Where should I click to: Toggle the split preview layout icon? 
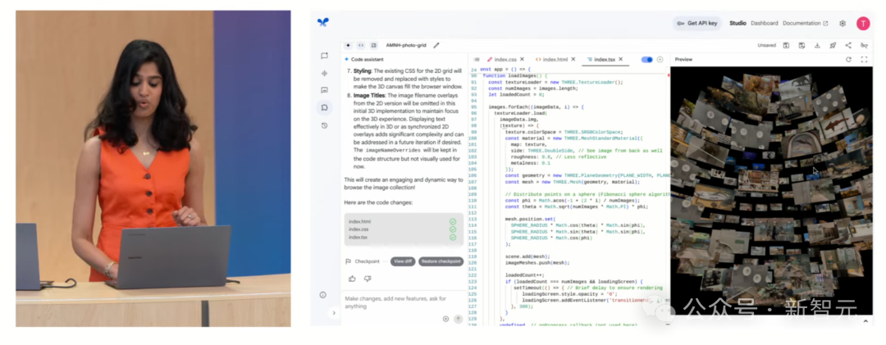coord(373,45)
